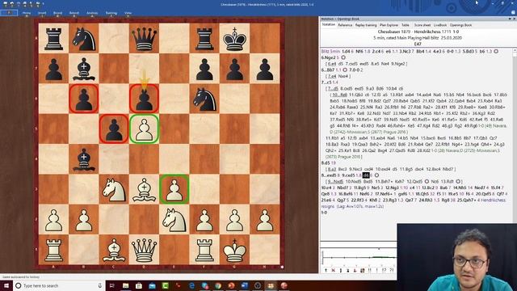Image resolution: width=517 pixels, height=291 pixels.
Task: Switch to the Openings Book tab
Action: pos(460,25)
